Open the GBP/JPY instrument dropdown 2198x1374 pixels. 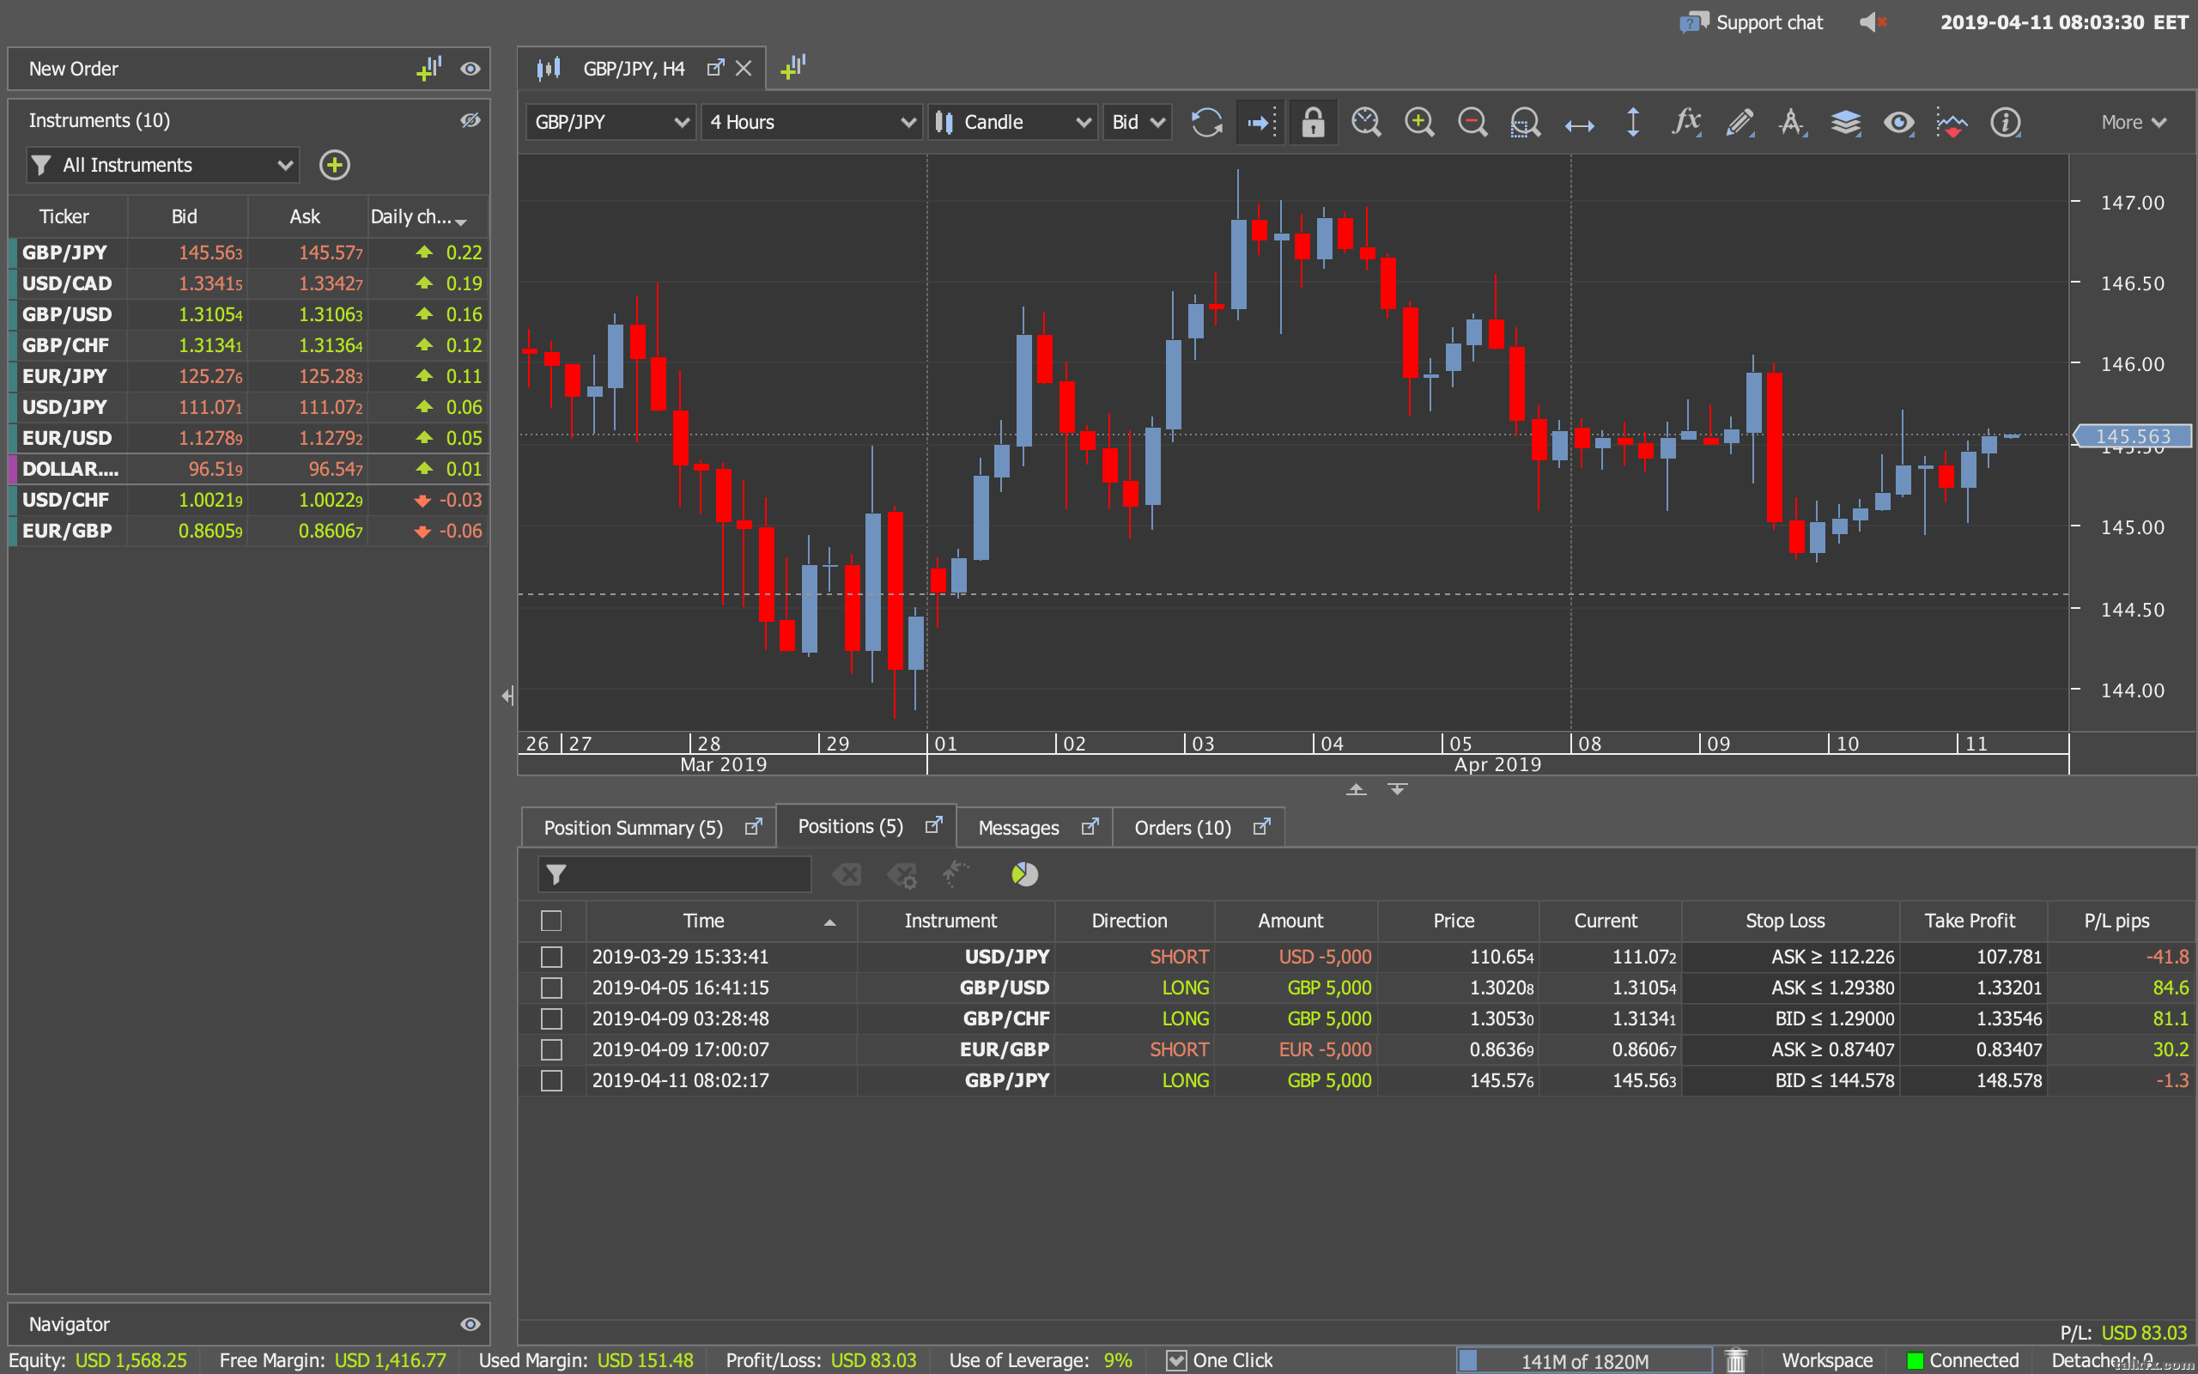coord(611,122)
